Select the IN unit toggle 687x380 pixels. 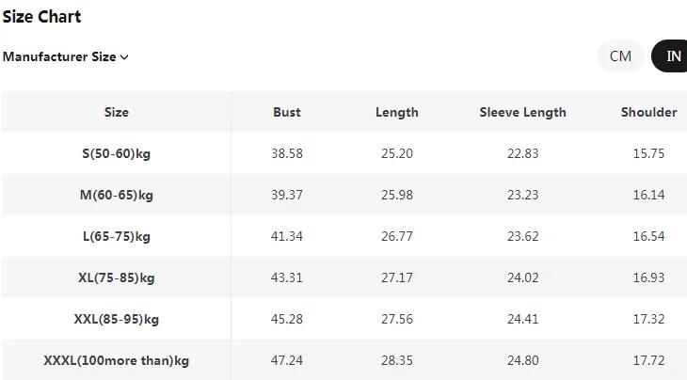click(670, 56)
